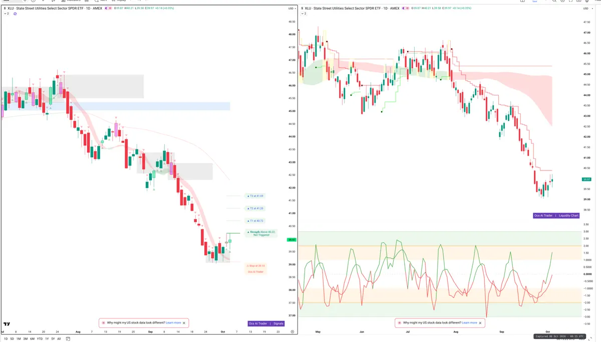Click the Strength Above 40.22 Not Triggered label
This screenshot has height=342, width=601.
click(x=261, y=233)
